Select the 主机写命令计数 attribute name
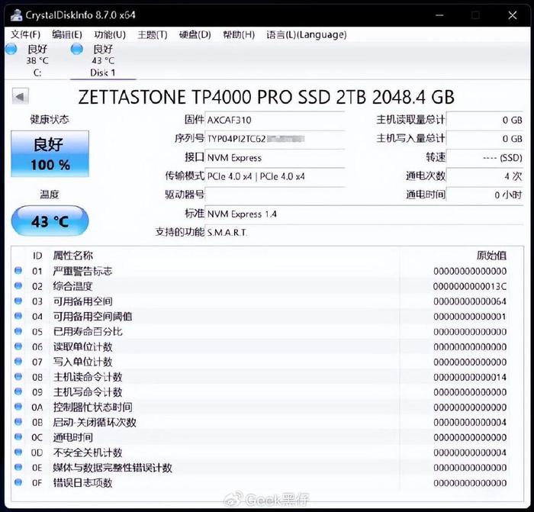The height and width of the screenshot is (512, 534). click(x=88, y=392)
